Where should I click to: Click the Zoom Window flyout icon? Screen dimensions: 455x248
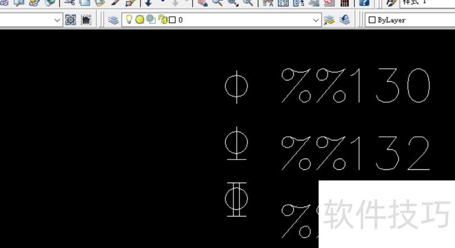[x=233, y=3]
